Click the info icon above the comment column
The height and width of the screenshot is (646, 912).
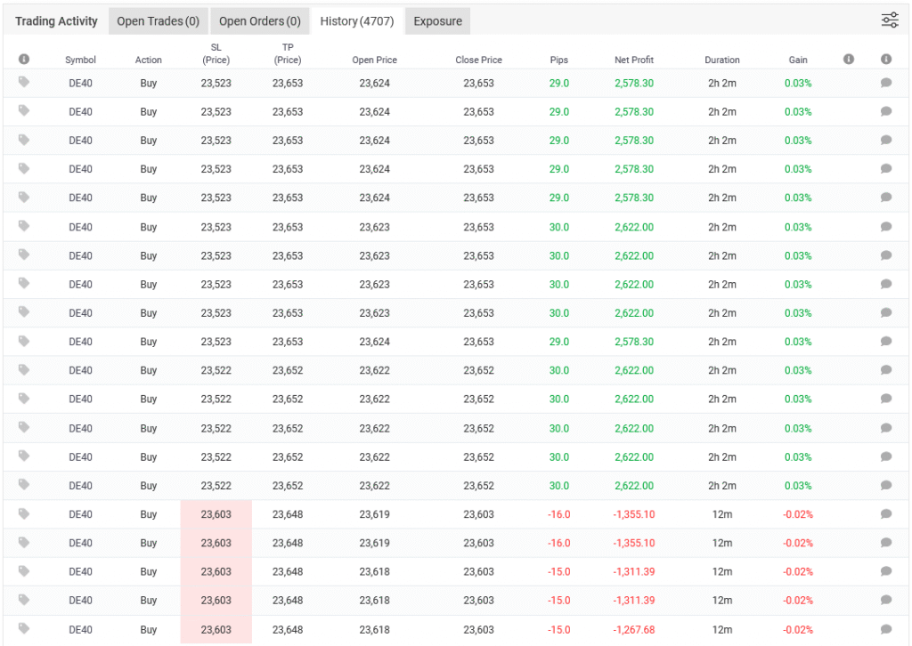pyautogui.click(x=886, y=60)
